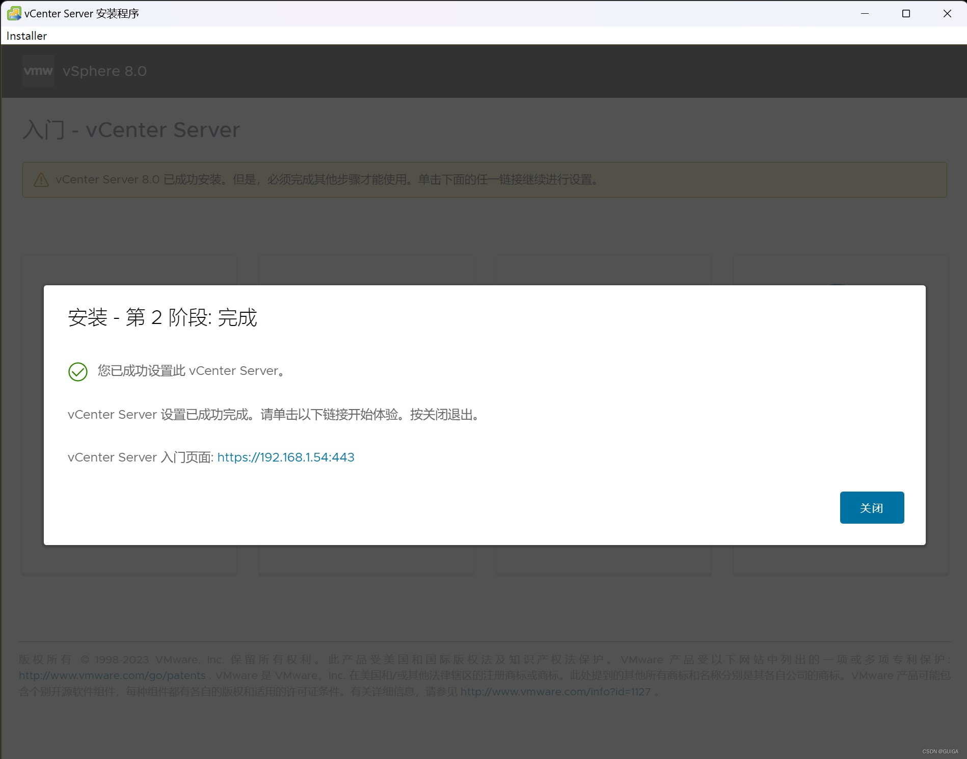The width and height of the screenshot is (967, 759).
Task: Click the installation success banner message
Action: (x=326, y=179)
